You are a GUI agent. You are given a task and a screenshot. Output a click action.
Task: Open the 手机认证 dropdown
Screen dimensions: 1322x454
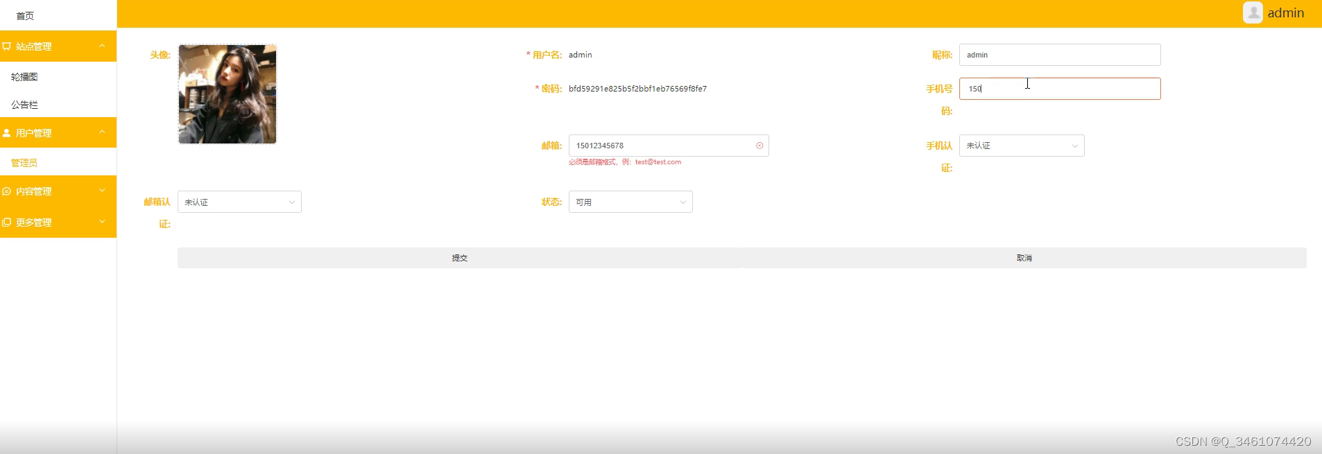pos(1022,146)
